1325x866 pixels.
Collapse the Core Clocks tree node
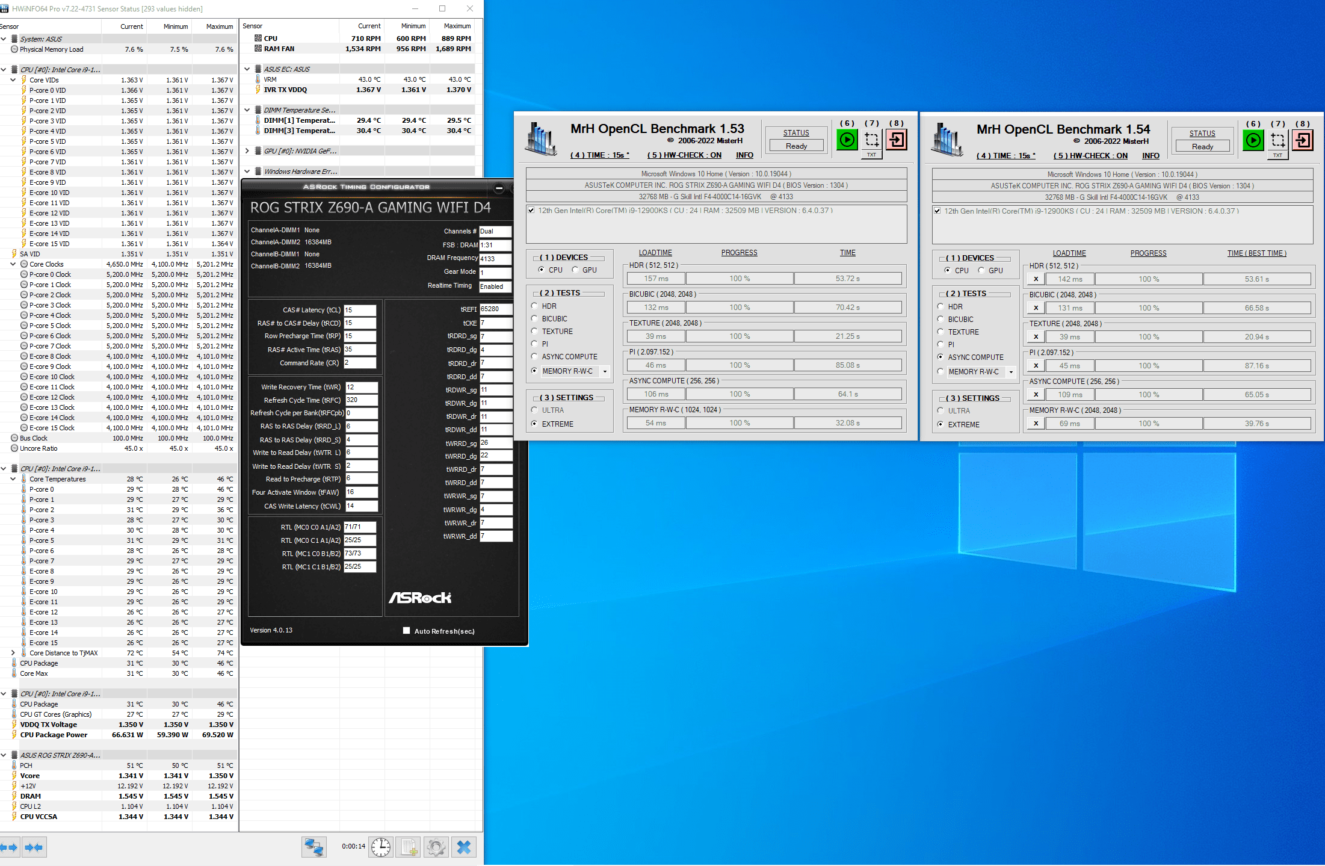pyautogui.click(x=13, y=264)
